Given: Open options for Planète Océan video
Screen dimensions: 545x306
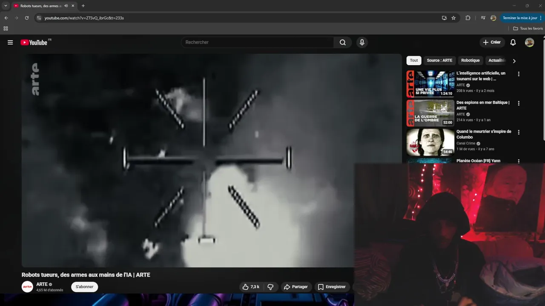Looking at the screenshot, I should [519, 161].
